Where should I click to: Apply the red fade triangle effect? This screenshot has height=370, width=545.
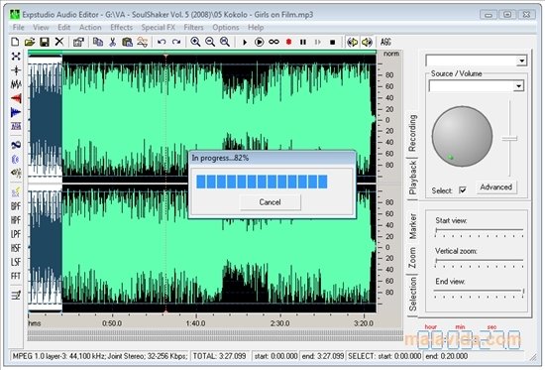pyautogui.click(x=16, y=98)
